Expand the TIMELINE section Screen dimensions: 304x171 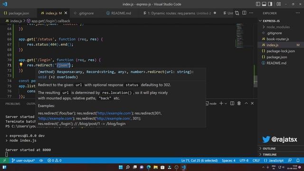point(281,154)
